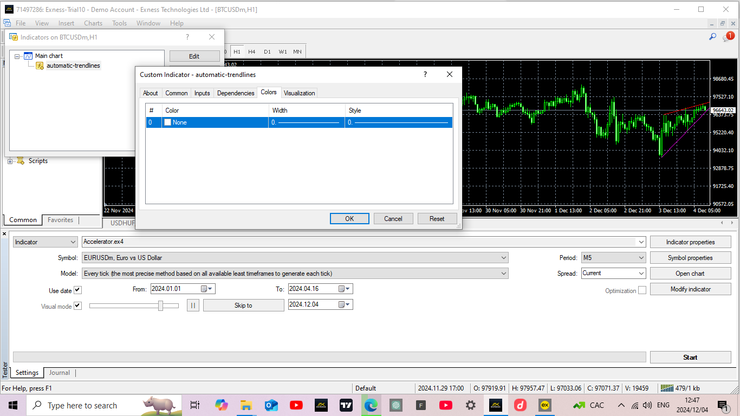The height and width of the screenshot is (416, 740).
Task: Open the notifications bubble with red badge
Action: tap(728, 37)
